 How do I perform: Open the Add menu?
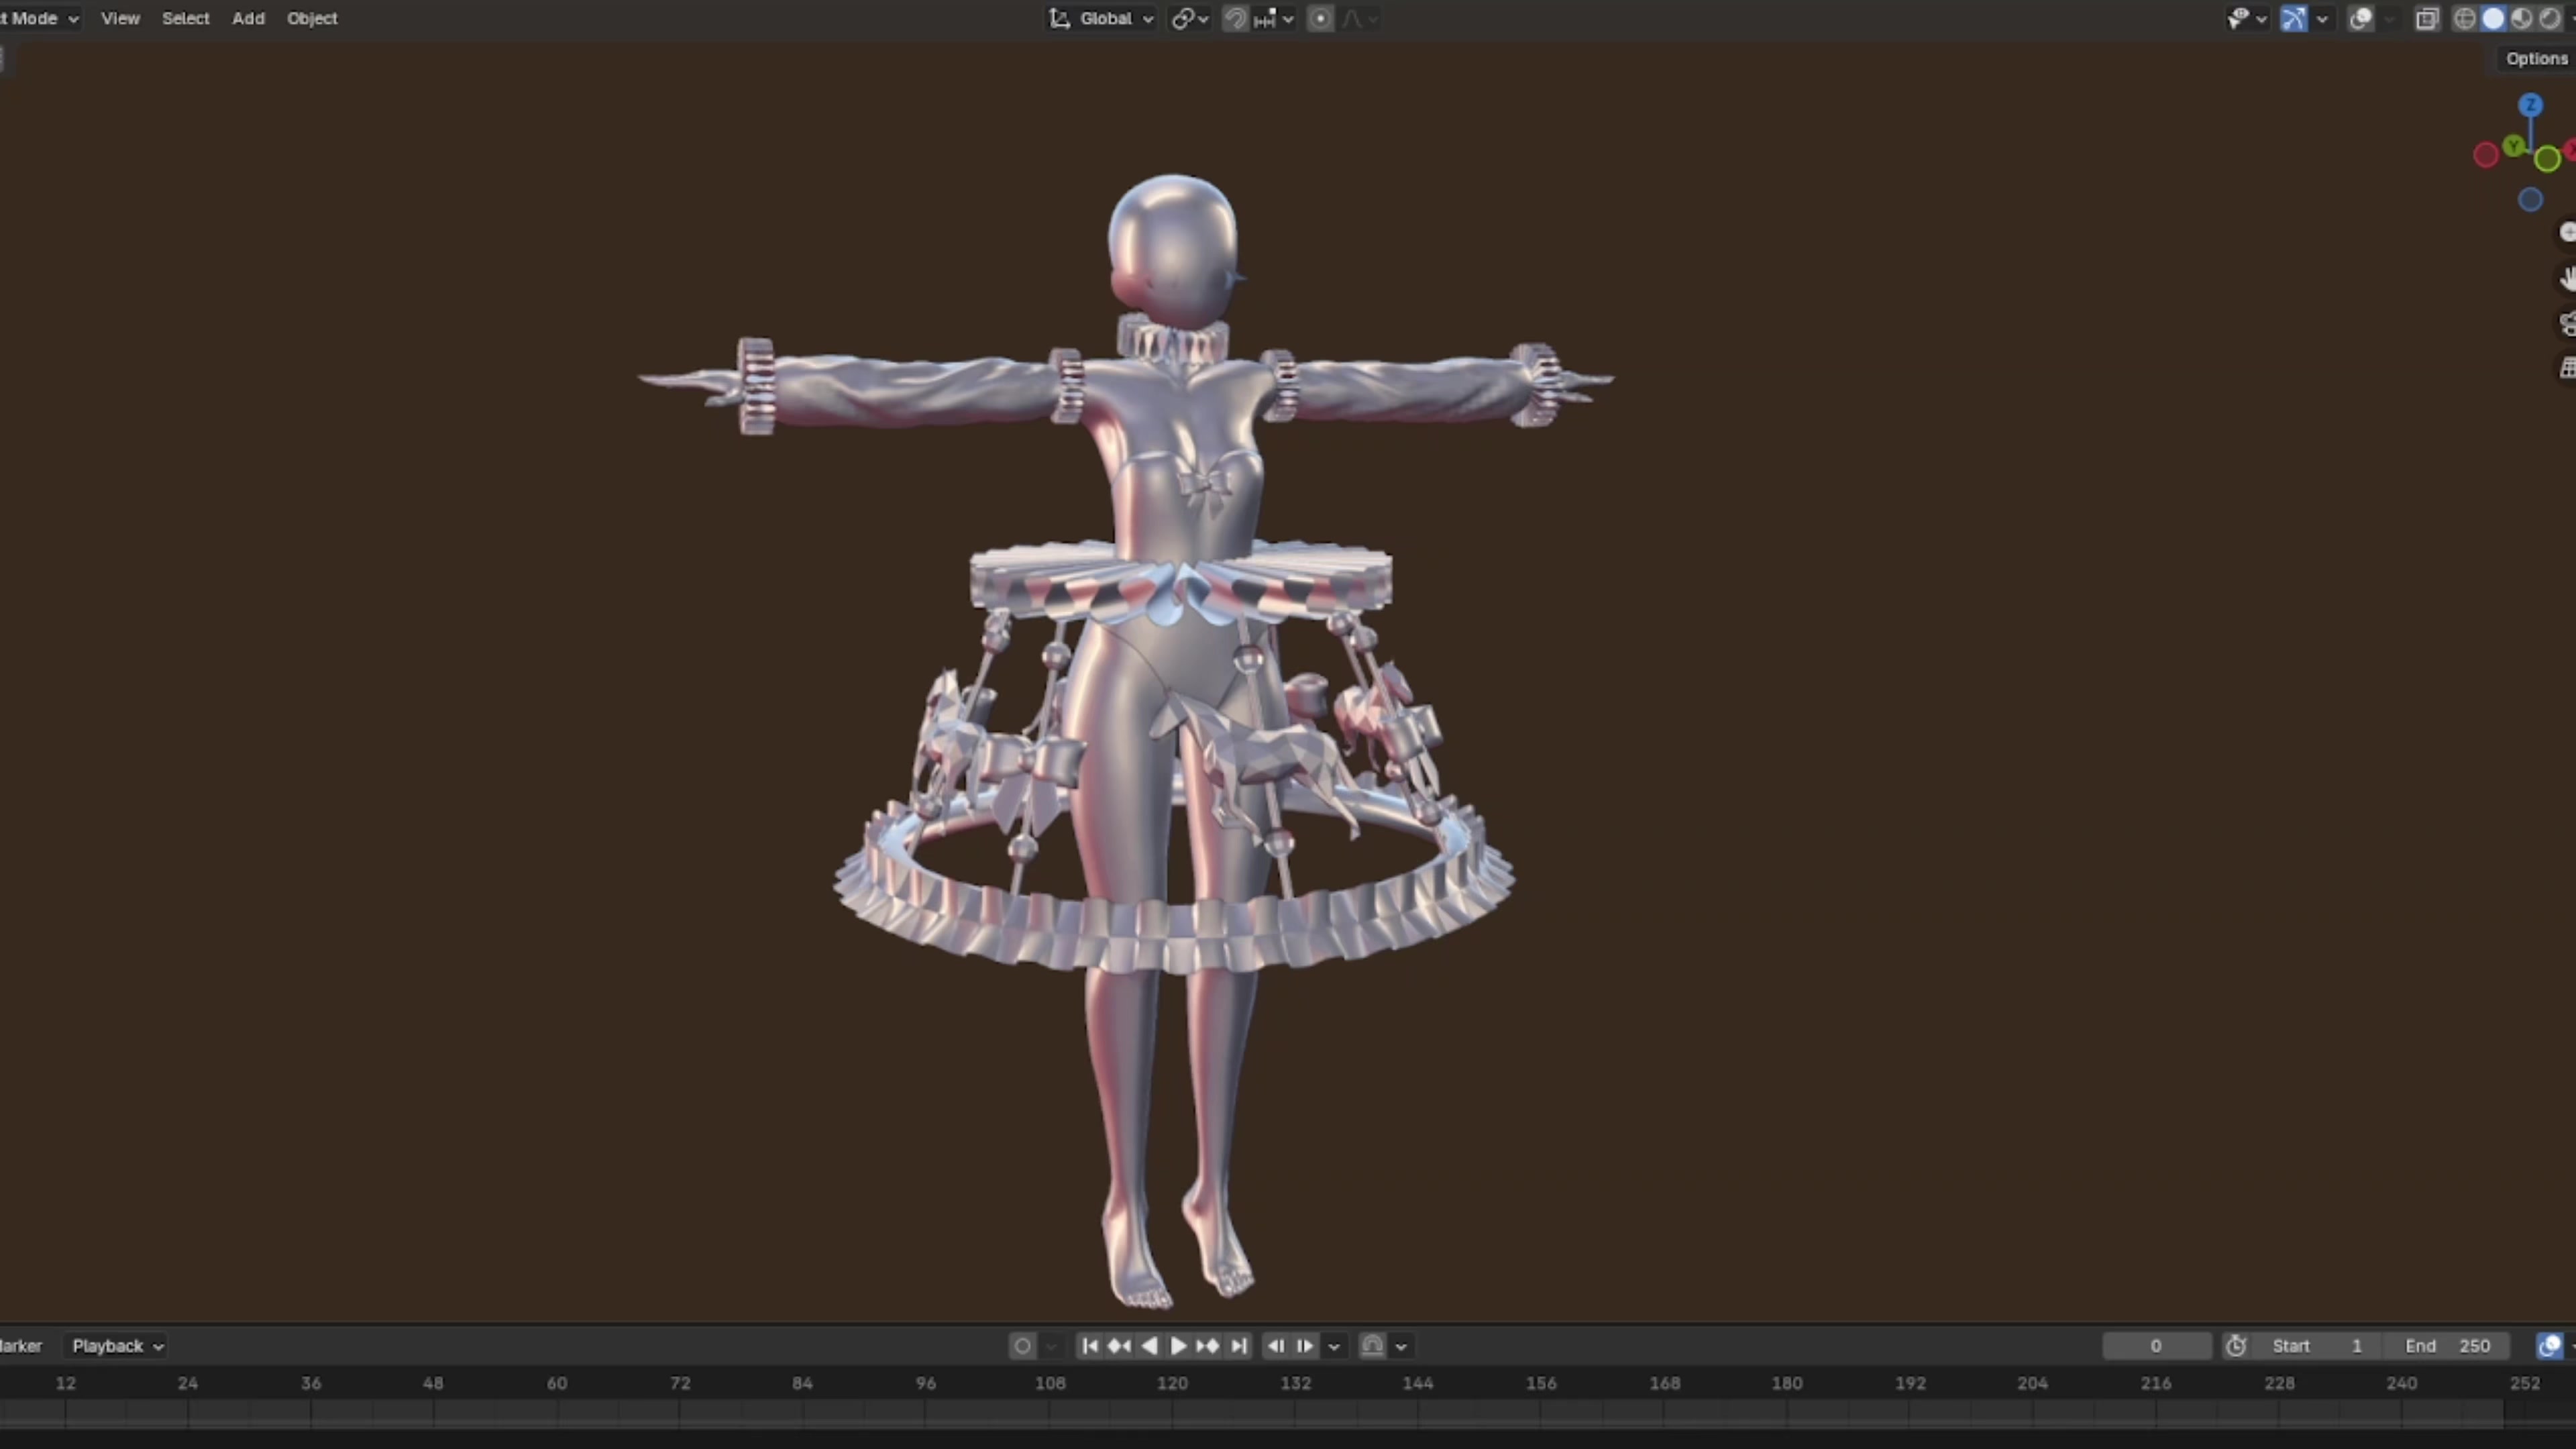(248, 18)
